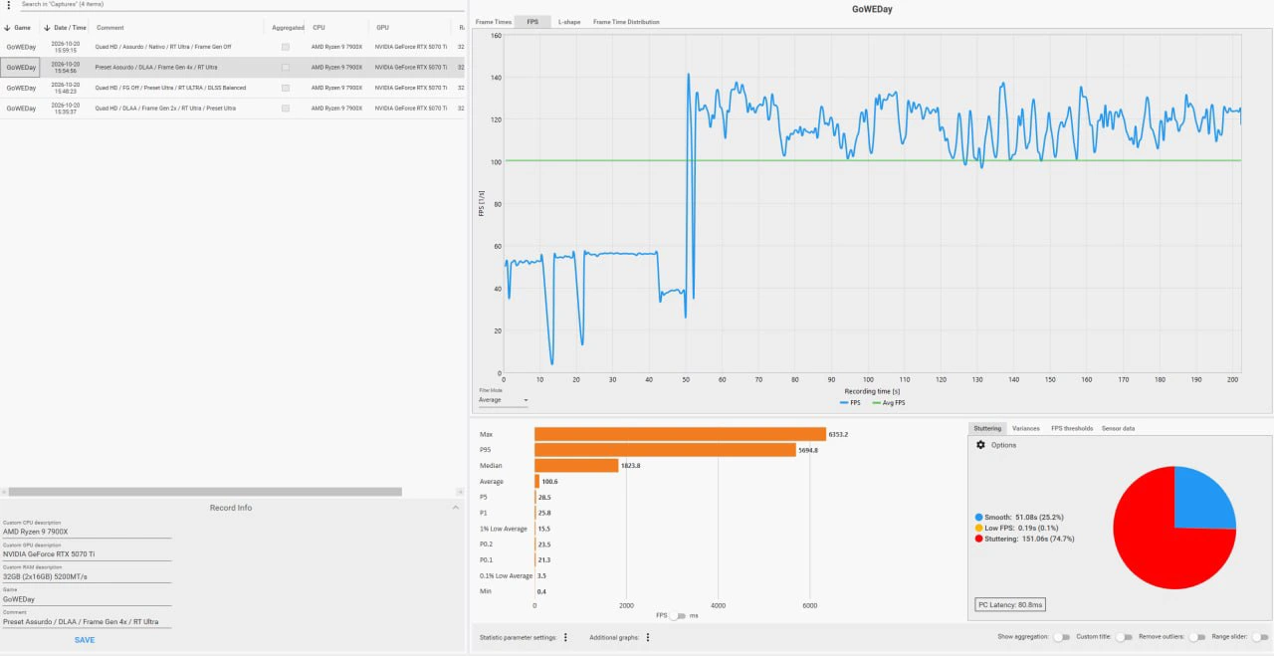Collapse the Record Info panel chevron

[x=456, y=508]
